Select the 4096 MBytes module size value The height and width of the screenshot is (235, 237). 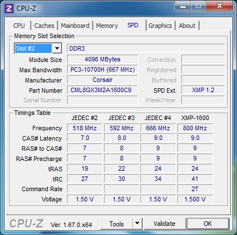click(x=102, y=59)
